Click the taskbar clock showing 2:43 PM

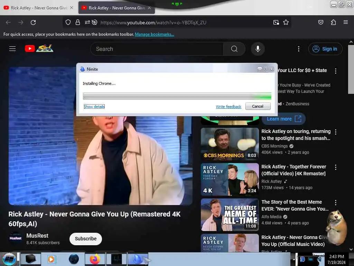(x=336, y=259)
